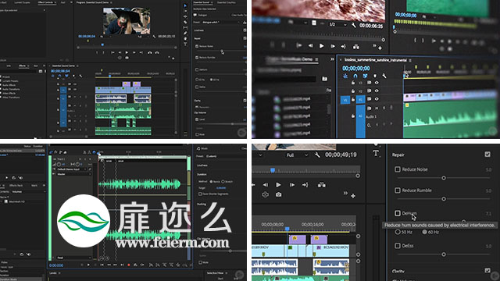Adjust the Reduce Noise slider handle
The height and width of the screenshot is (281, 500).
(x=444, y=178)
